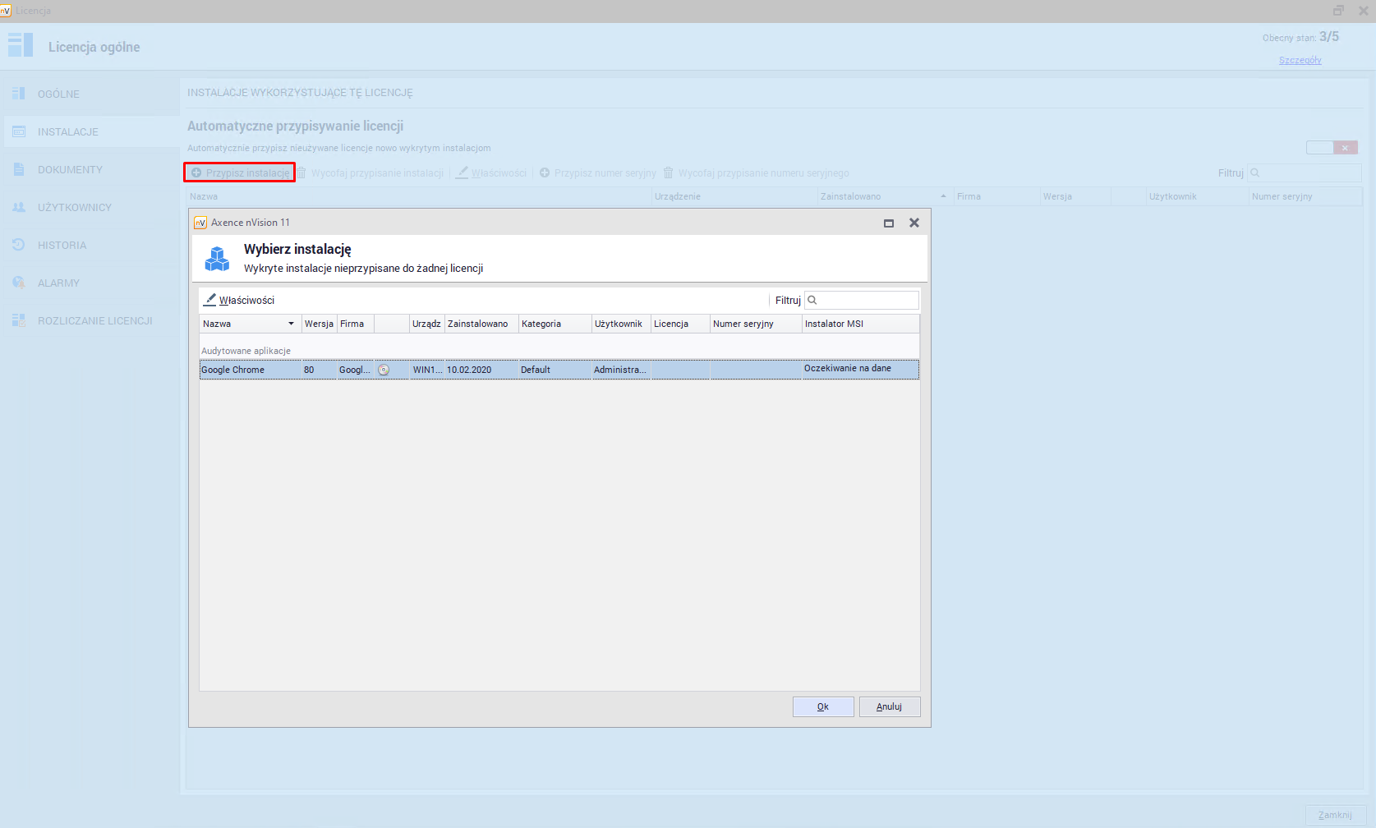Sort by Zainstalowano column header in dialog
1376x828 pixels.
(x=480, y=324)
